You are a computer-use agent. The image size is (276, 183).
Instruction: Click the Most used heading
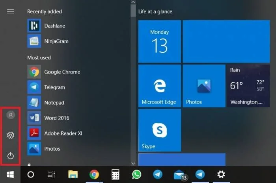click(x=39, y=57)
